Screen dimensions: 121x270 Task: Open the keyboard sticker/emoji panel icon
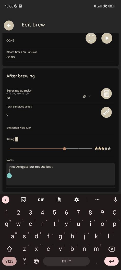(x=23, y=200)
